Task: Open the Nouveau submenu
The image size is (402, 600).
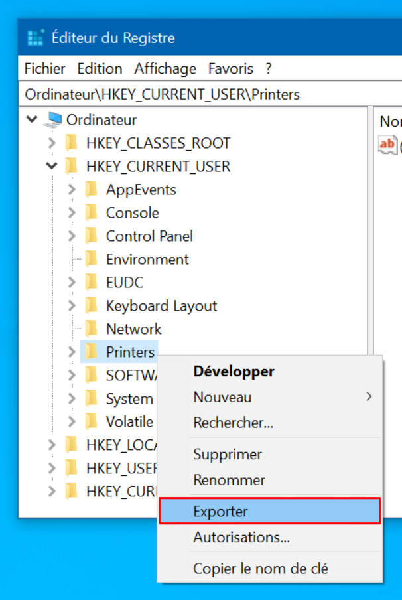Action: pyautogui.click(x=270, y=397)
